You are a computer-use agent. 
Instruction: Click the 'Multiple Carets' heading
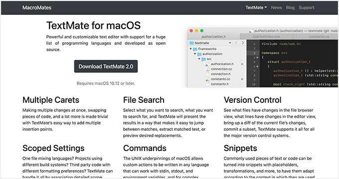(x=51, y=100)
